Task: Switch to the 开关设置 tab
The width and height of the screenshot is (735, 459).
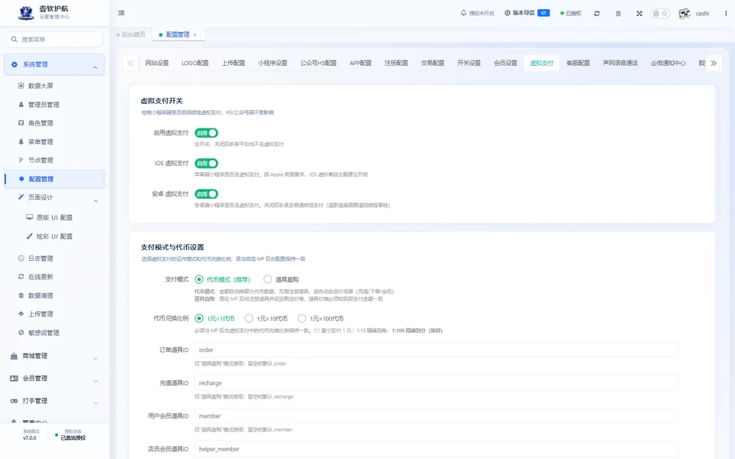Action: 469,63
